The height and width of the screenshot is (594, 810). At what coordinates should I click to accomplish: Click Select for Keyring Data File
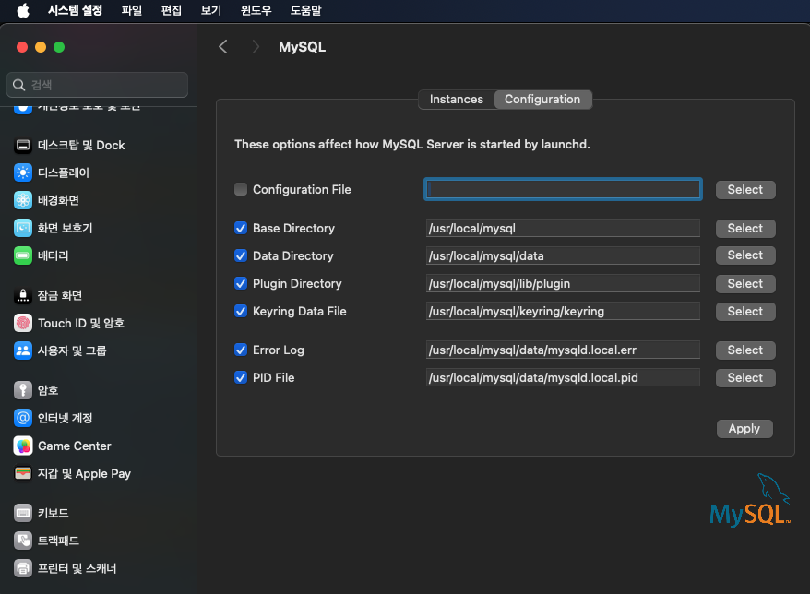pyautogui.click(x=745, y=312)
